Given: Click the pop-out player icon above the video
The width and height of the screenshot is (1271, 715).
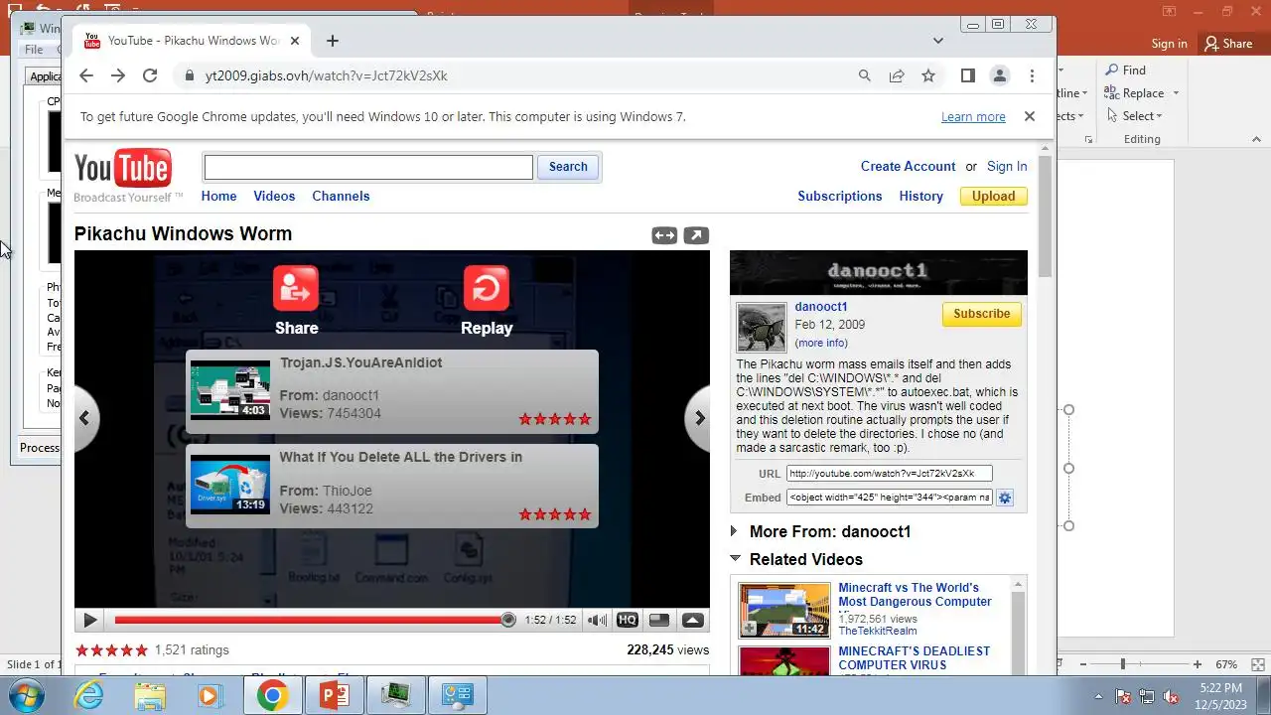Looking at the screenshot, I should (696, 235).
